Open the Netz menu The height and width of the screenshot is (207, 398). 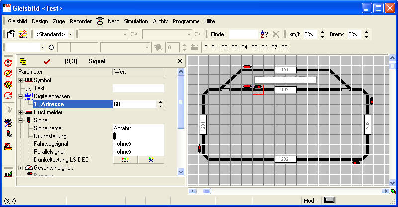[x=113, y=21]
